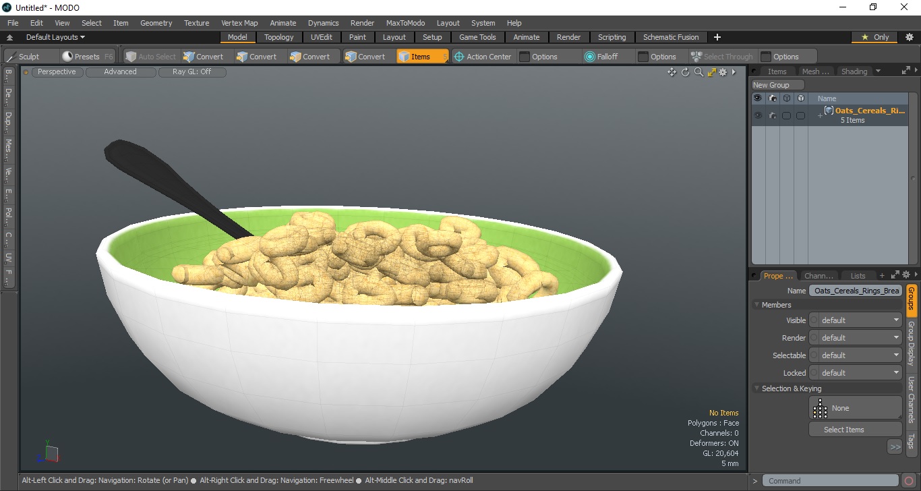
Task: Open the Default Layouts dropdown
Action: tap(55, 37)
